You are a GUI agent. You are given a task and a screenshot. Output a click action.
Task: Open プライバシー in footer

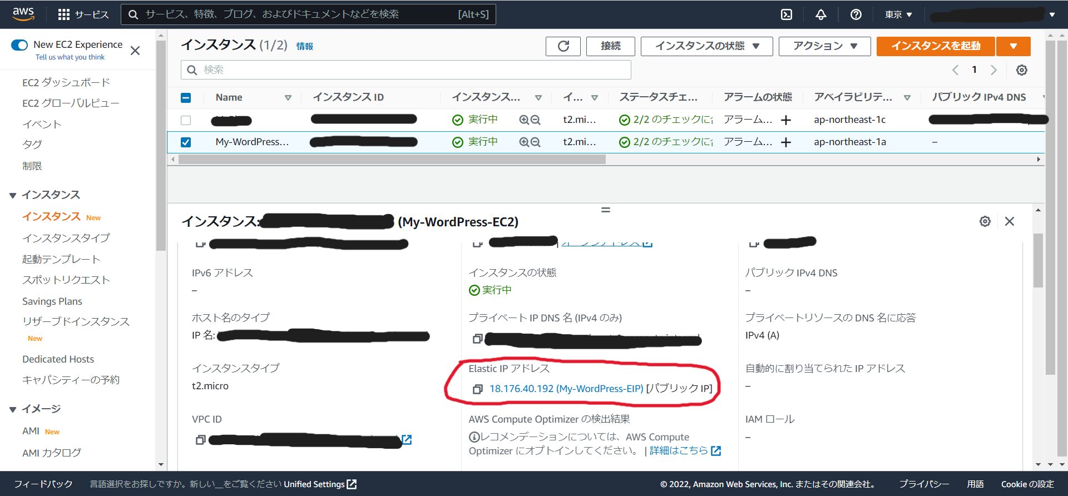point(924,484)
